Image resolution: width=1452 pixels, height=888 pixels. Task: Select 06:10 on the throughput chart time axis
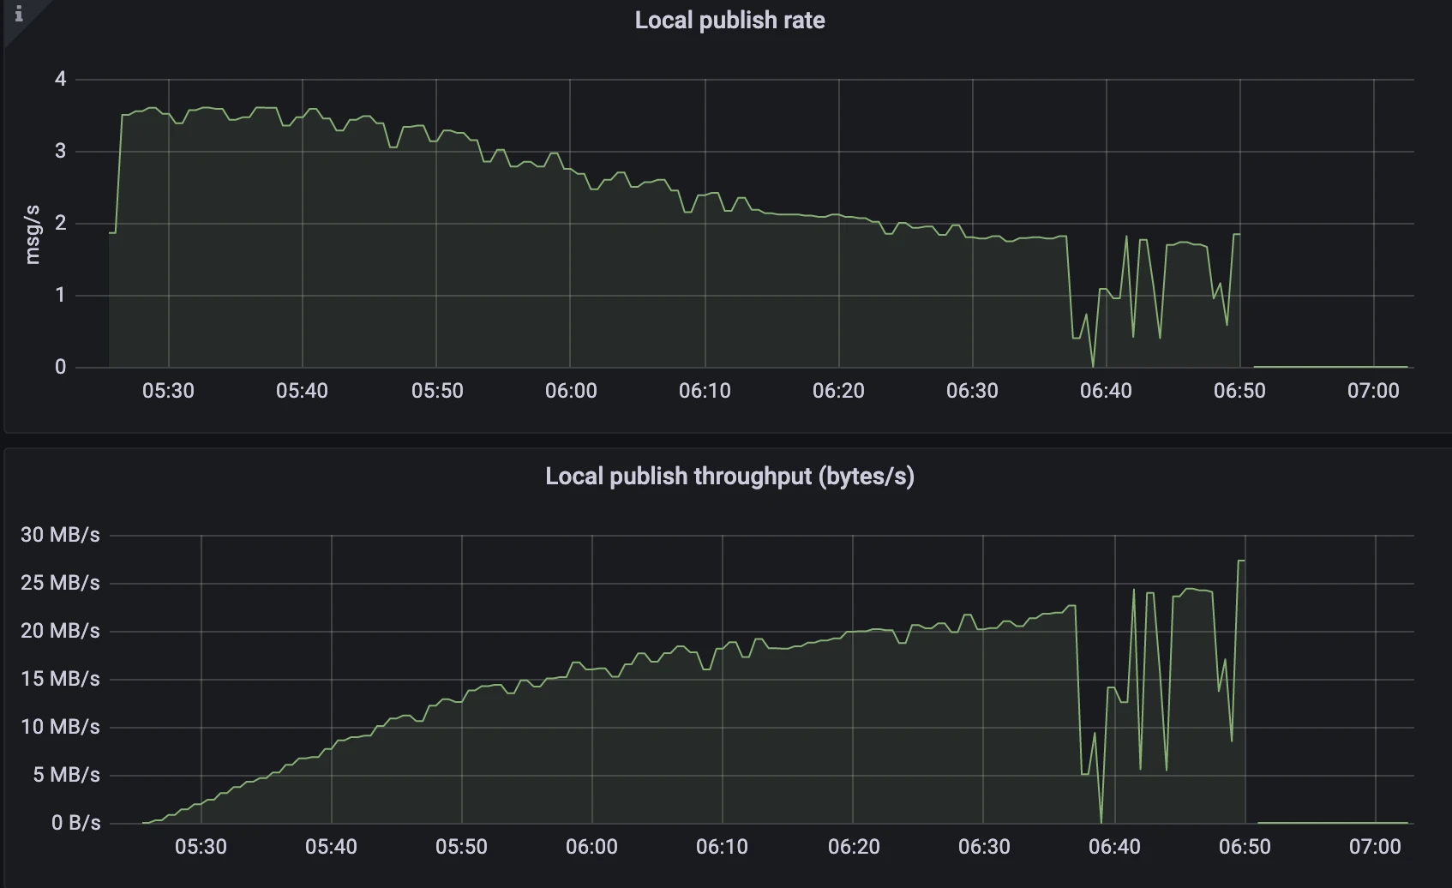point(722,847)
